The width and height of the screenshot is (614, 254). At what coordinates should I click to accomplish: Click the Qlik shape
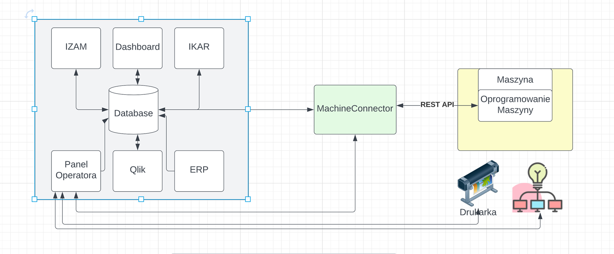click(x=137, y=170)
